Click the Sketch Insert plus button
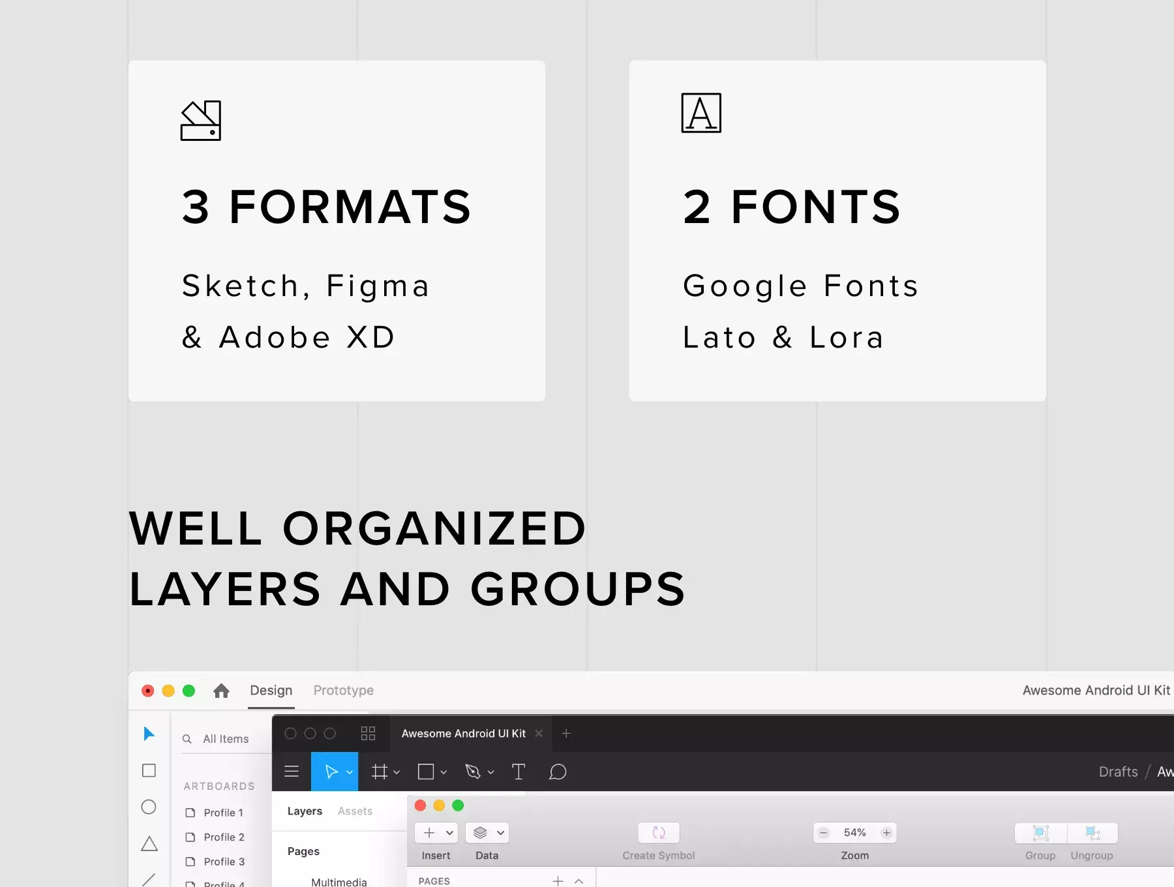Image resolution: width=1174 pixels, height=887 pixels. (429, 833)
